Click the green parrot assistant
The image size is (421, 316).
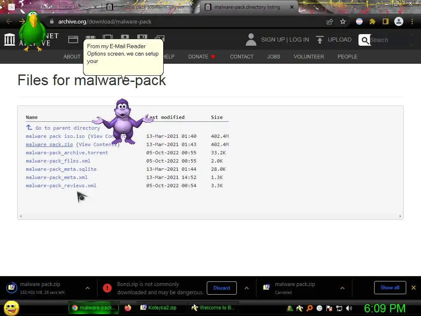click(x=32, y=31)
